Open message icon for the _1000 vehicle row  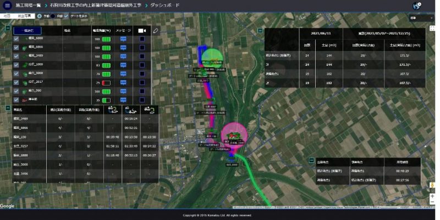[x=123, y=65]
